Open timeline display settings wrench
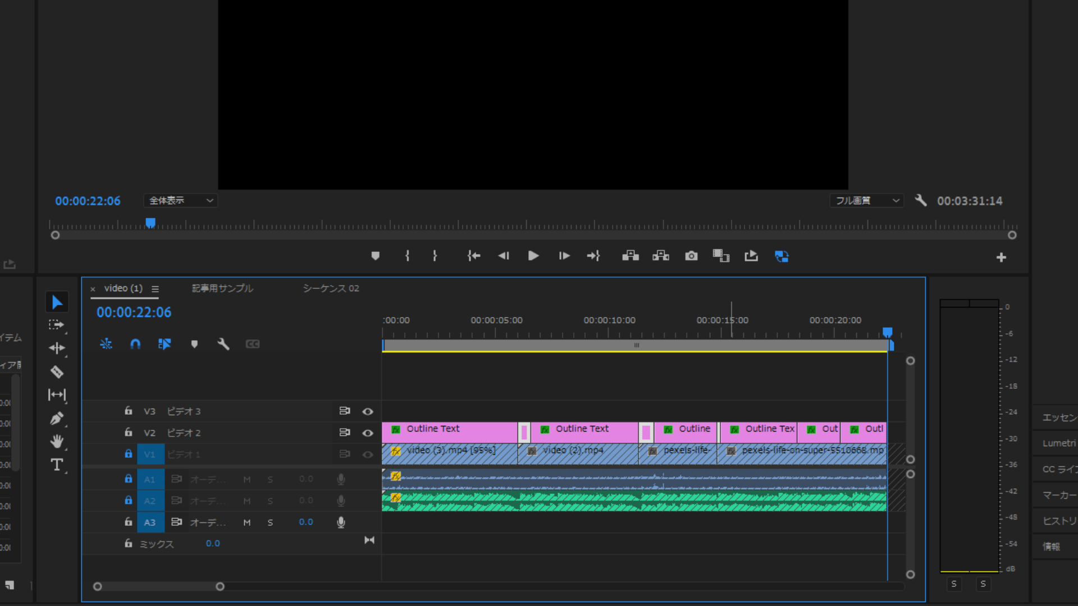Image resolution: width=1078 pixels, height=606 pixels. pos(223,344)
